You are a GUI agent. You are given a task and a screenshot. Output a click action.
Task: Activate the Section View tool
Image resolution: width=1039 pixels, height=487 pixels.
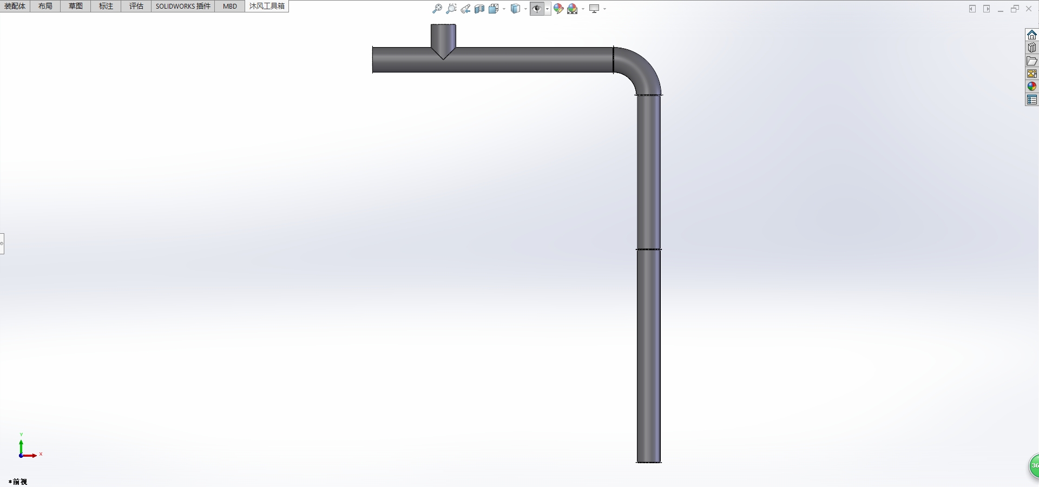pos(479,9)
